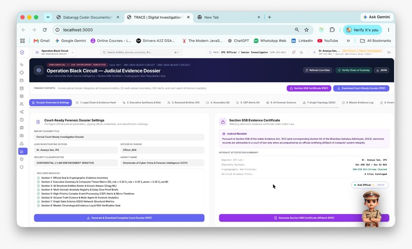Open the activity pulse icon in sidebar
Image resolution: width=412 pixels, height=249 pixels.
22,64
